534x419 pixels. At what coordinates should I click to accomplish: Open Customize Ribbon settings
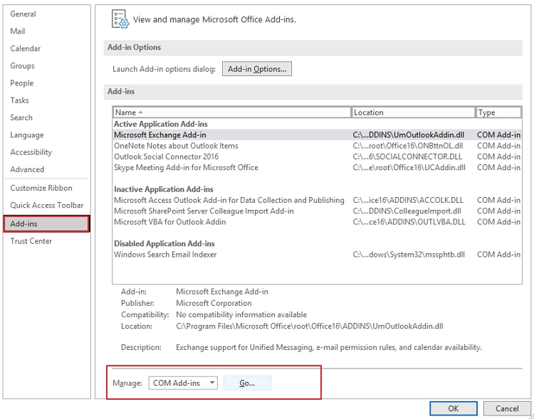41,188
